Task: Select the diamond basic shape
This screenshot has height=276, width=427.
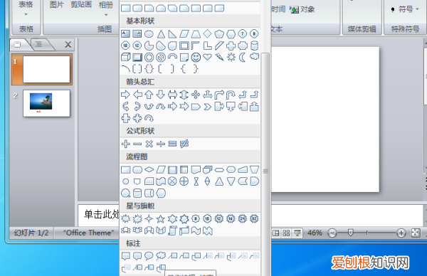Action: pos(208,33)
